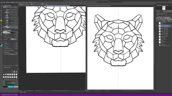Click the red RGB color slider
Screen dimensions: 172x96
(x=10, y=81)
